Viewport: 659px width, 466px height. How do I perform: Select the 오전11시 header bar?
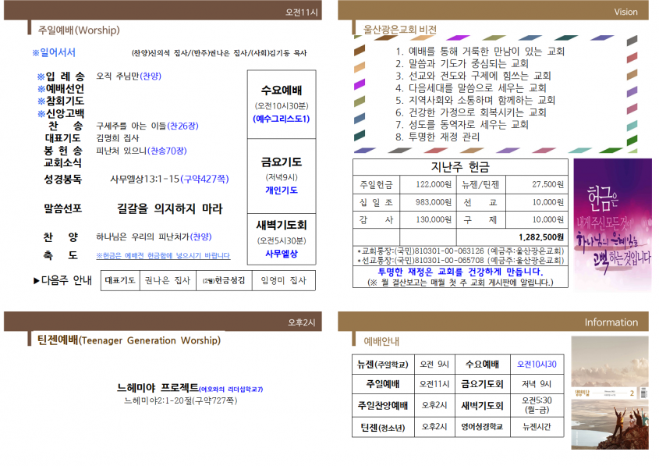pos(163,10)
